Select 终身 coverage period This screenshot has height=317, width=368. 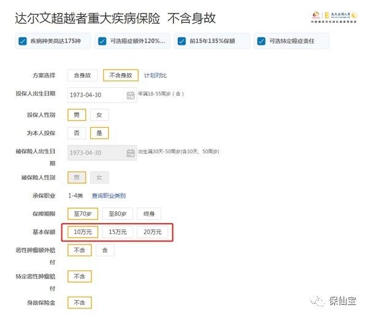[x=149, y=214]
